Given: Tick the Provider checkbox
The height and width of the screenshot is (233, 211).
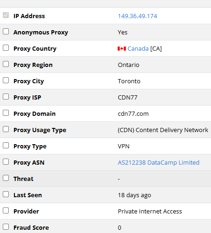Looking at the screenshot, I should point(6,211).
